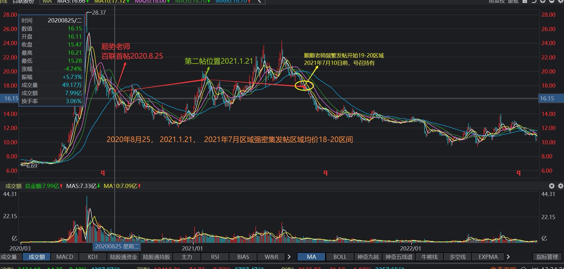Select the 成交额 tab
Screen dimensions: 564x269
click(37, 257)
